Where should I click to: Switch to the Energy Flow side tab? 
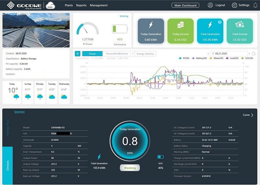click(x=8, y=127)
